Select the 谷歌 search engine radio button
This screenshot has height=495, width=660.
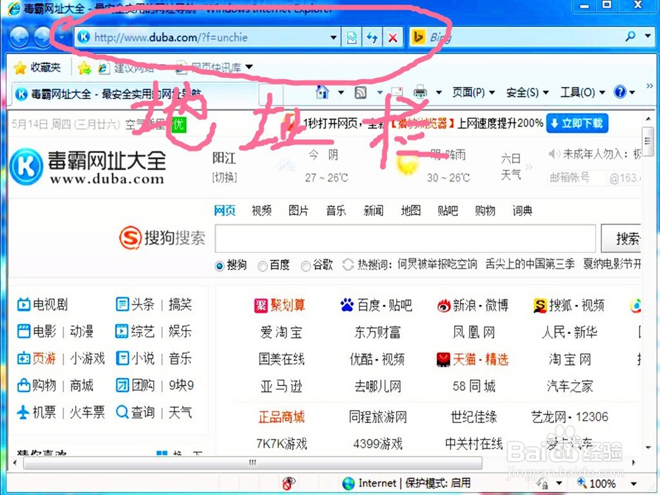(306, 266)
